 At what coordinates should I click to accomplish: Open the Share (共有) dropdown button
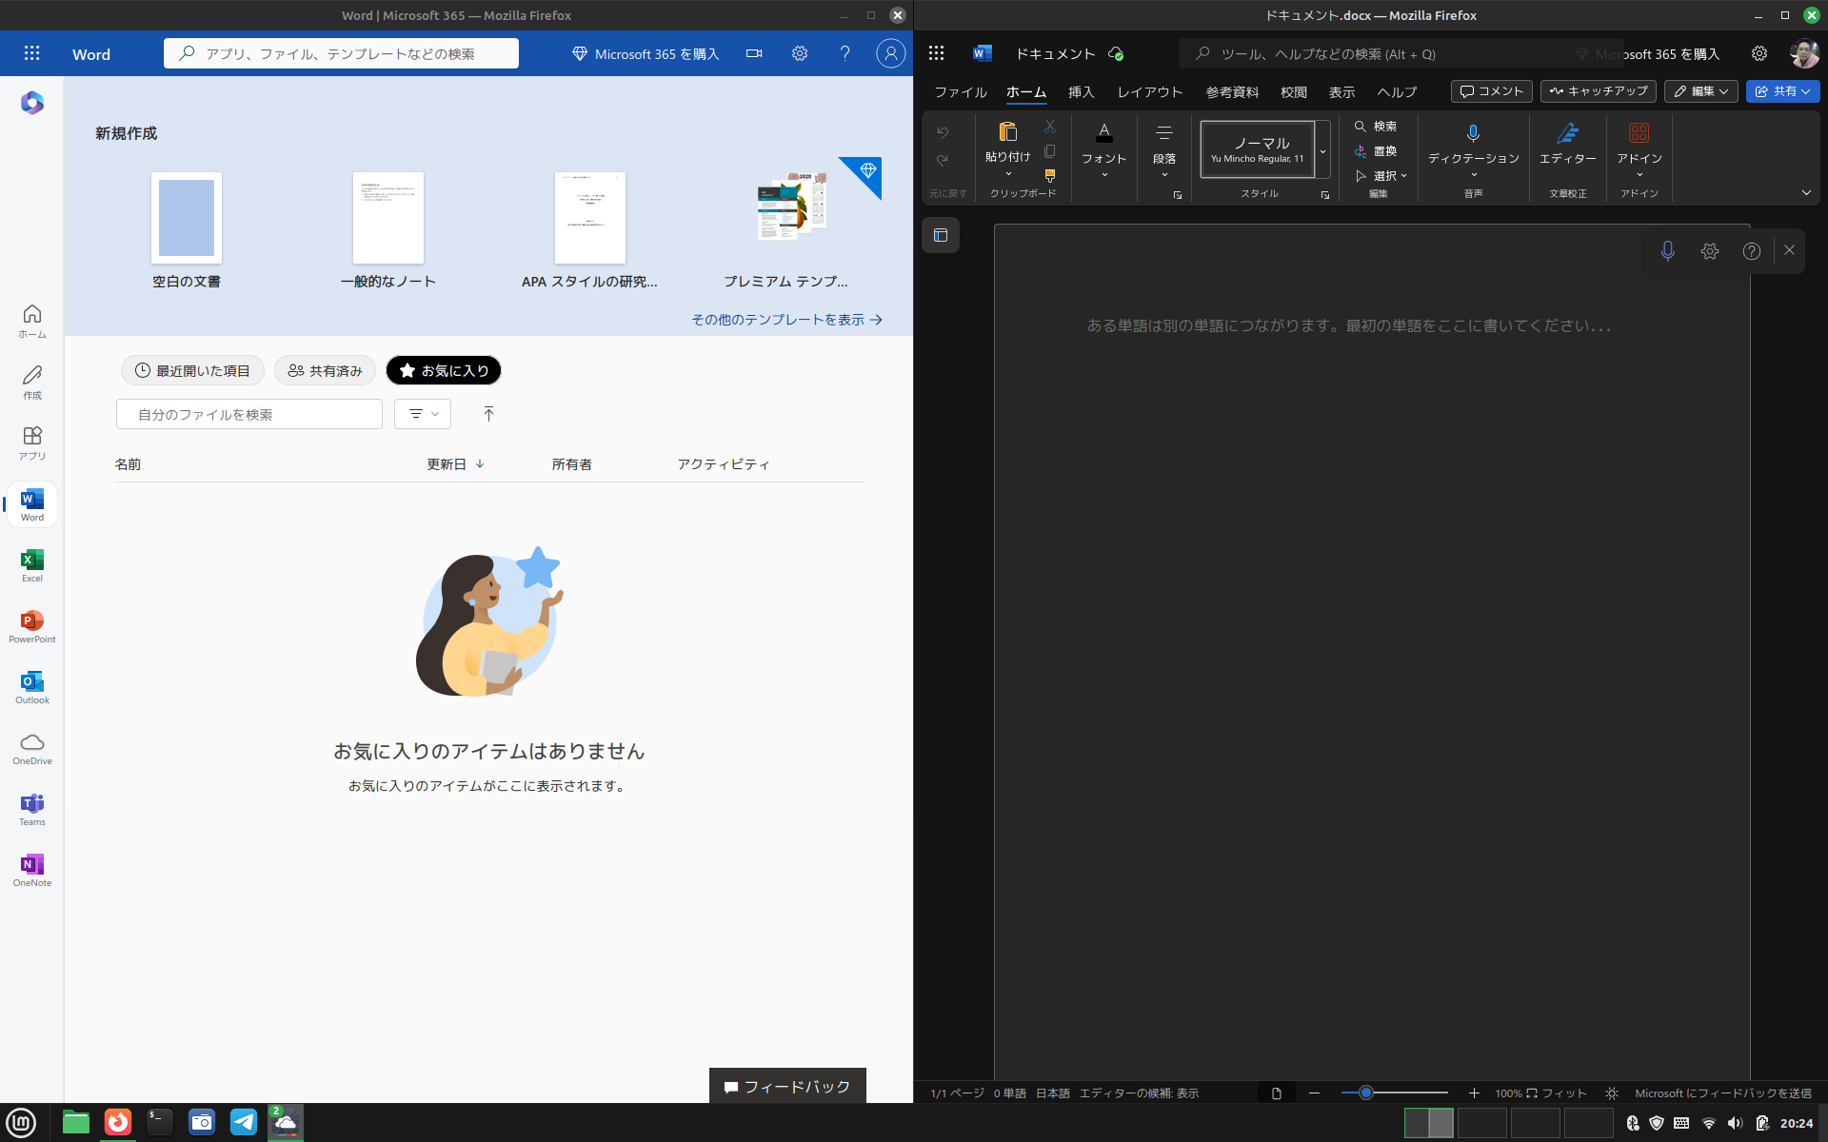[1782, 91]
